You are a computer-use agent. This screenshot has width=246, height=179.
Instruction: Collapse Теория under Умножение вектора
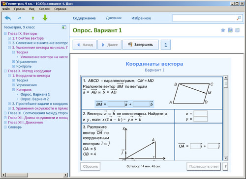[x=13, y=52]
